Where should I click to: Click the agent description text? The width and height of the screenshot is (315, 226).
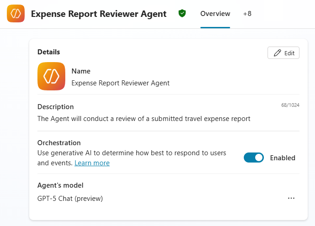click(144, 119)
